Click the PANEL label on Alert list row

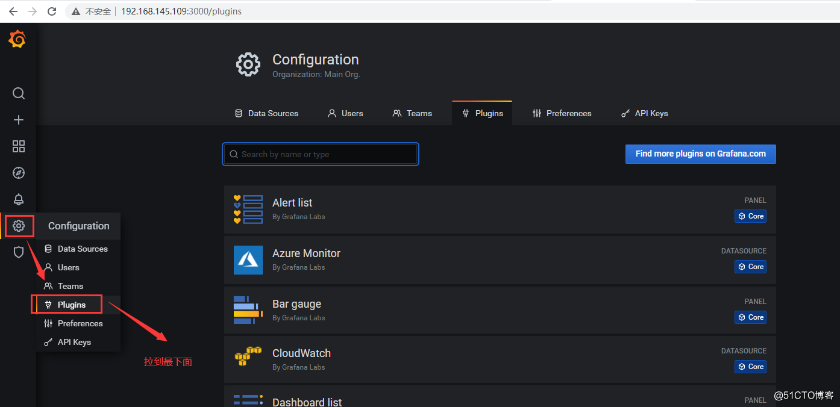point(755,200)
